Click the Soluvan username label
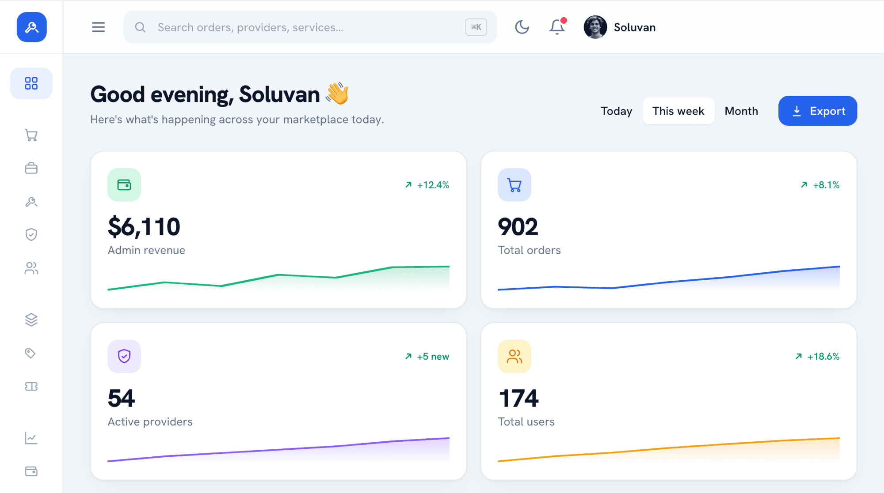 click(x=635, y=27)
